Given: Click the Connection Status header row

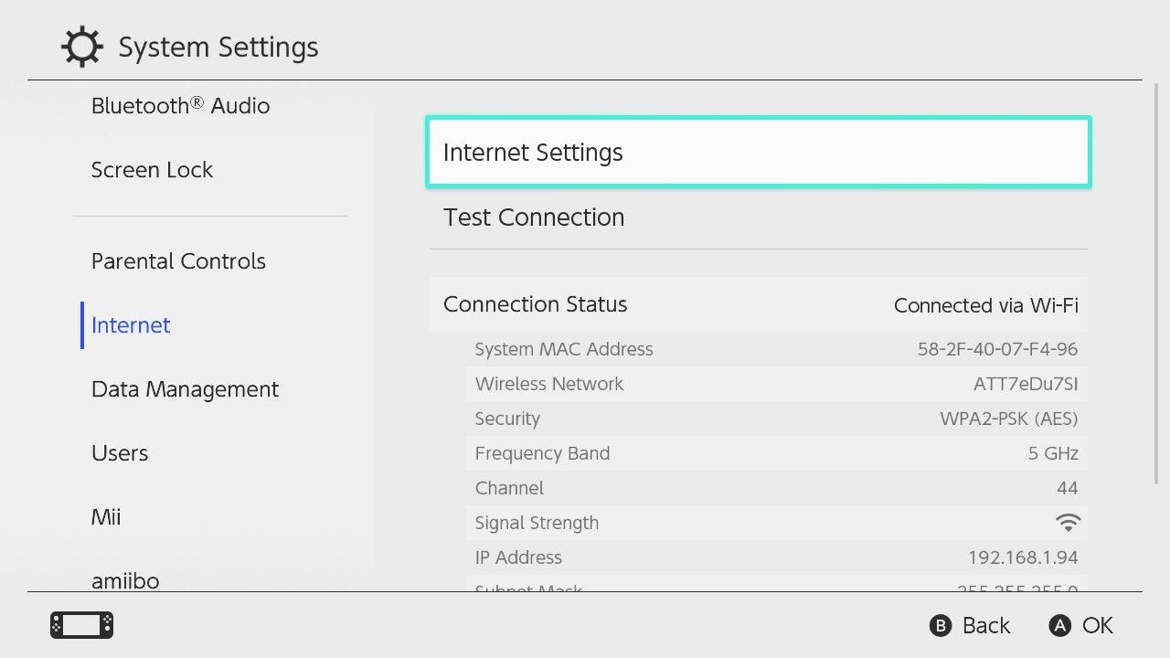Looking at the screenshot, I should (759, 304).
